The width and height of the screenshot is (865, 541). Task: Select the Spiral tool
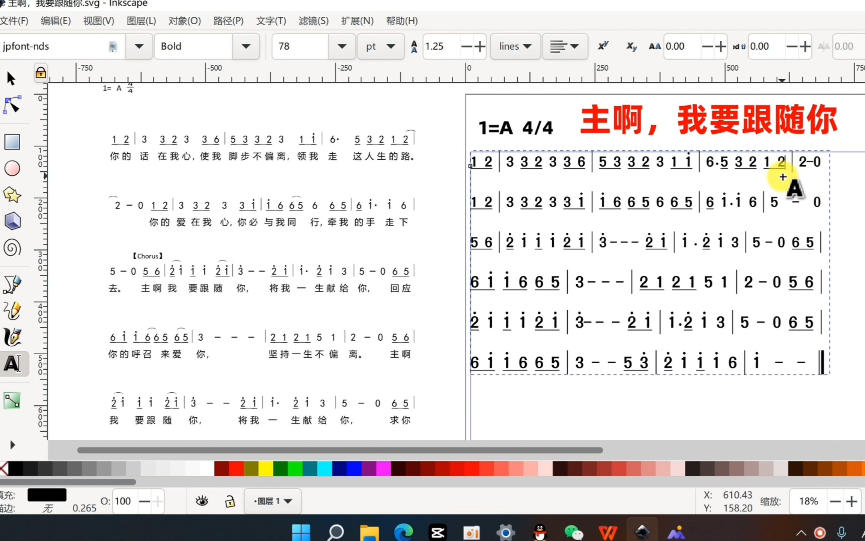tap(12, 248)
